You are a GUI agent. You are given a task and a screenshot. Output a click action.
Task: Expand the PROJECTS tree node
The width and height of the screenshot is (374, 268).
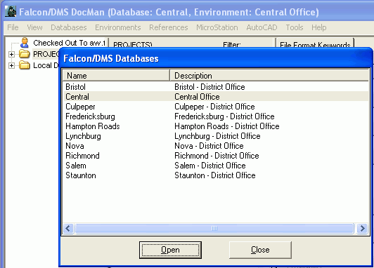[11, 54]
